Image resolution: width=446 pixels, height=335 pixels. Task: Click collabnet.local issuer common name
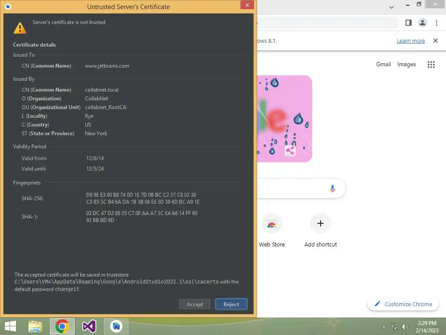click(101, 90)
